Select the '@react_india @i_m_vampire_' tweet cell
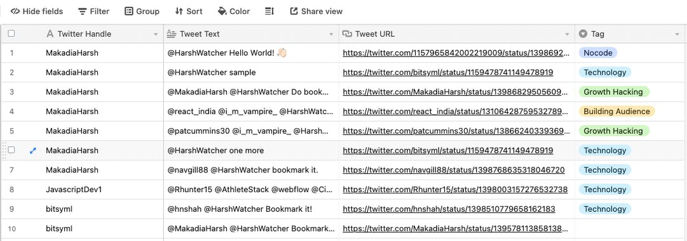687x241 pixels. 251,111
